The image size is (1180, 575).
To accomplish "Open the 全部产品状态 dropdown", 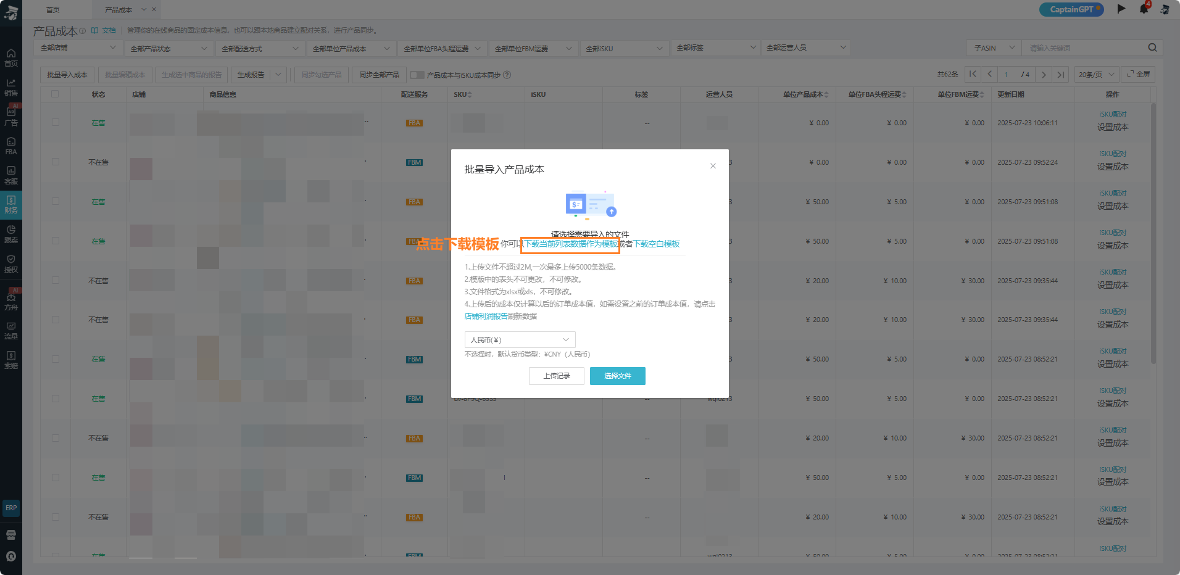I will click(x=168, y=48).
